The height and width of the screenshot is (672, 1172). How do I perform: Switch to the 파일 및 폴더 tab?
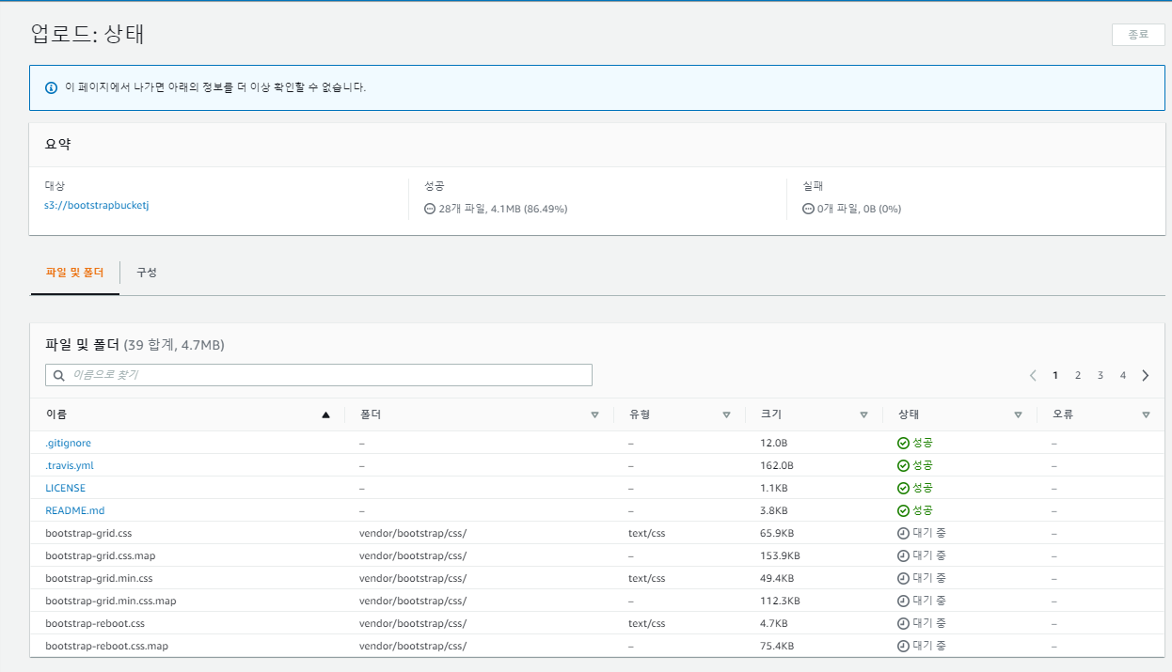[x=75, y=273]
